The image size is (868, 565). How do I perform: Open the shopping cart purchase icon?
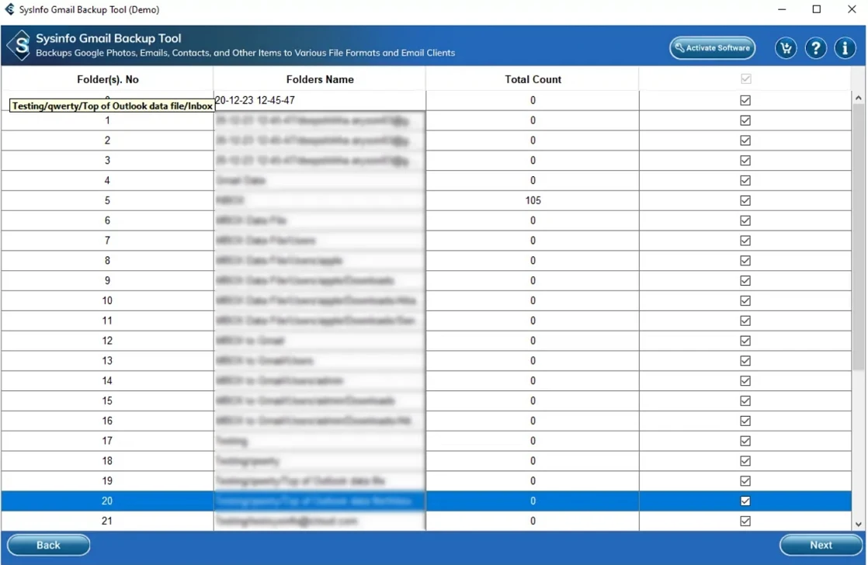(x=786, y=48)
